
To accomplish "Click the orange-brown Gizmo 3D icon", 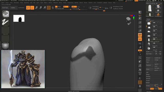I will coord(49,8).
